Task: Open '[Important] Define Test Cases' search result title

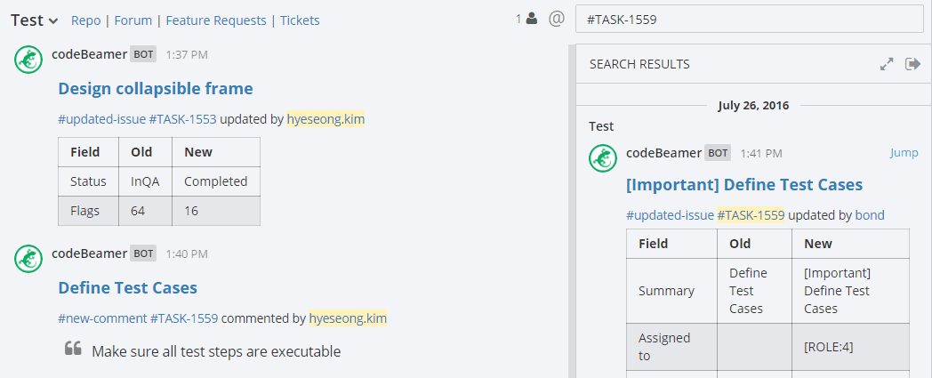Action: (744, 185)
